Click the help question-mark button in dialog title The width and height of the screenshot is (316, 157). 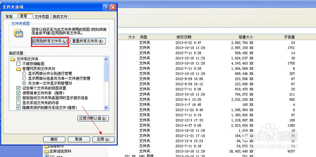pos(106,7)
